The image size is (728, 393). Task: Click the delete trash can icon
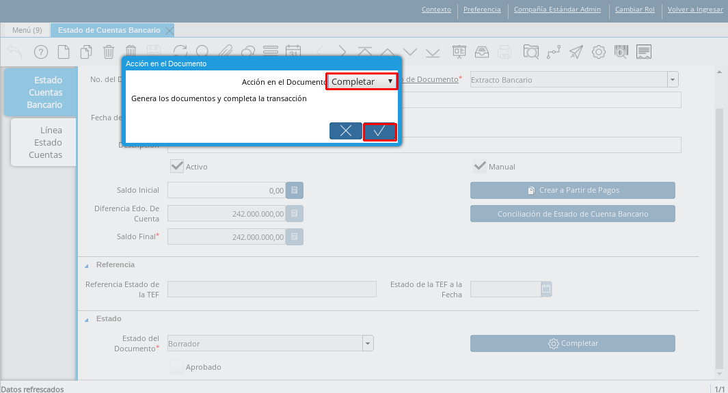pyautogui.click(x=109, y=51)
